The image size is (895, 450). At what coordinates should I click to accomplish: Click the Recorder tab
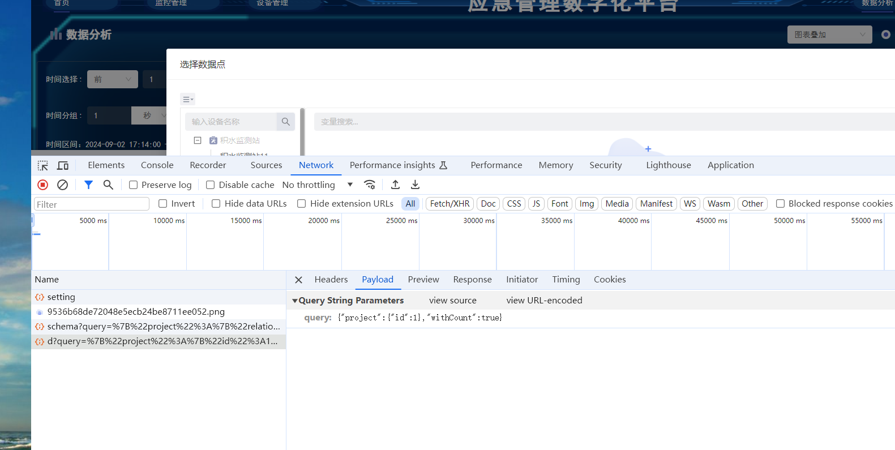click(x=208, y=165)
